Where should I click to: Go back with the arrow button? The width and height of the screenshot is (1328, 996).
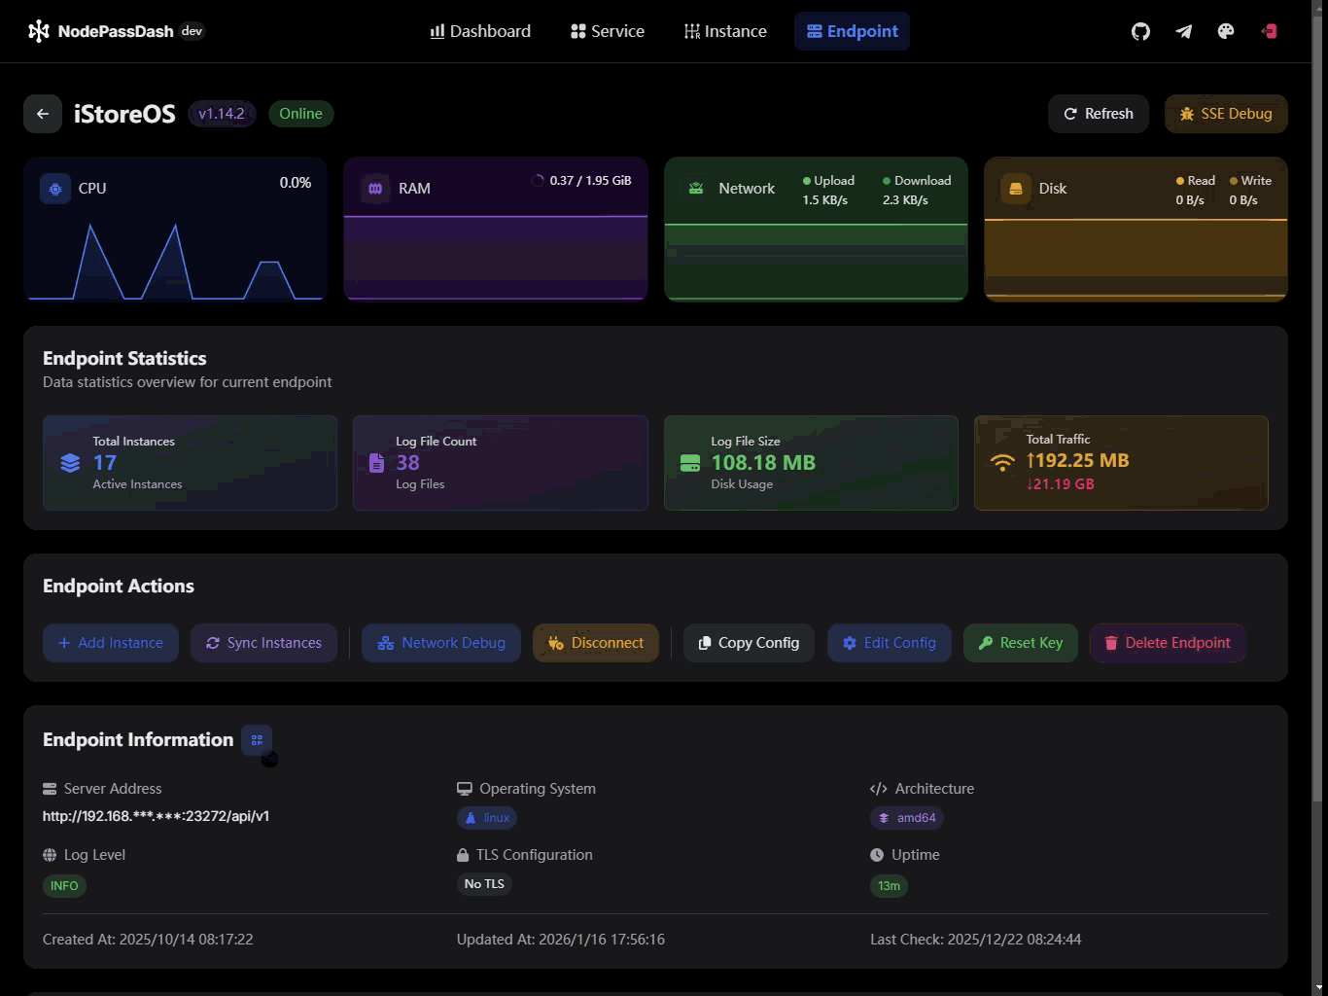43,114
